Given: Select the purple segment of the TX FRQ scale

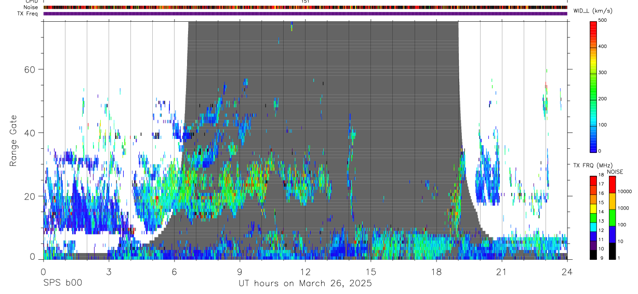Looking at the screenshot, I should tap(593, 245).
